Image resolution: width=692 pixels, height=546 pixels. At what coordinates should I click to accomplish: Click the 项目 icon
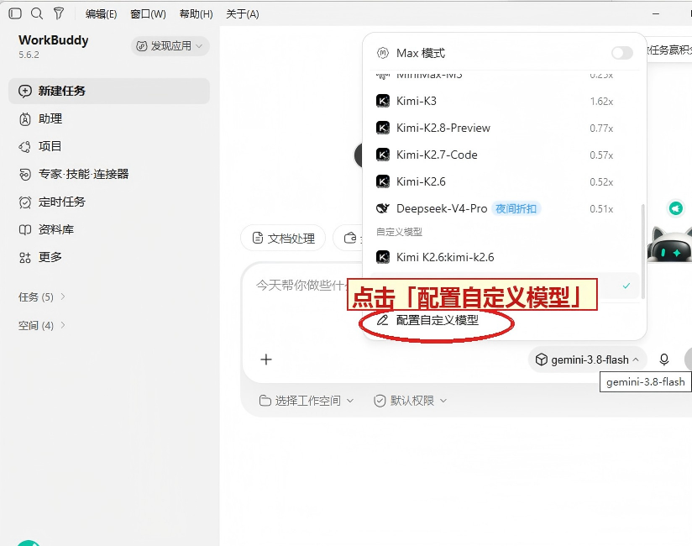click(25, 146)
